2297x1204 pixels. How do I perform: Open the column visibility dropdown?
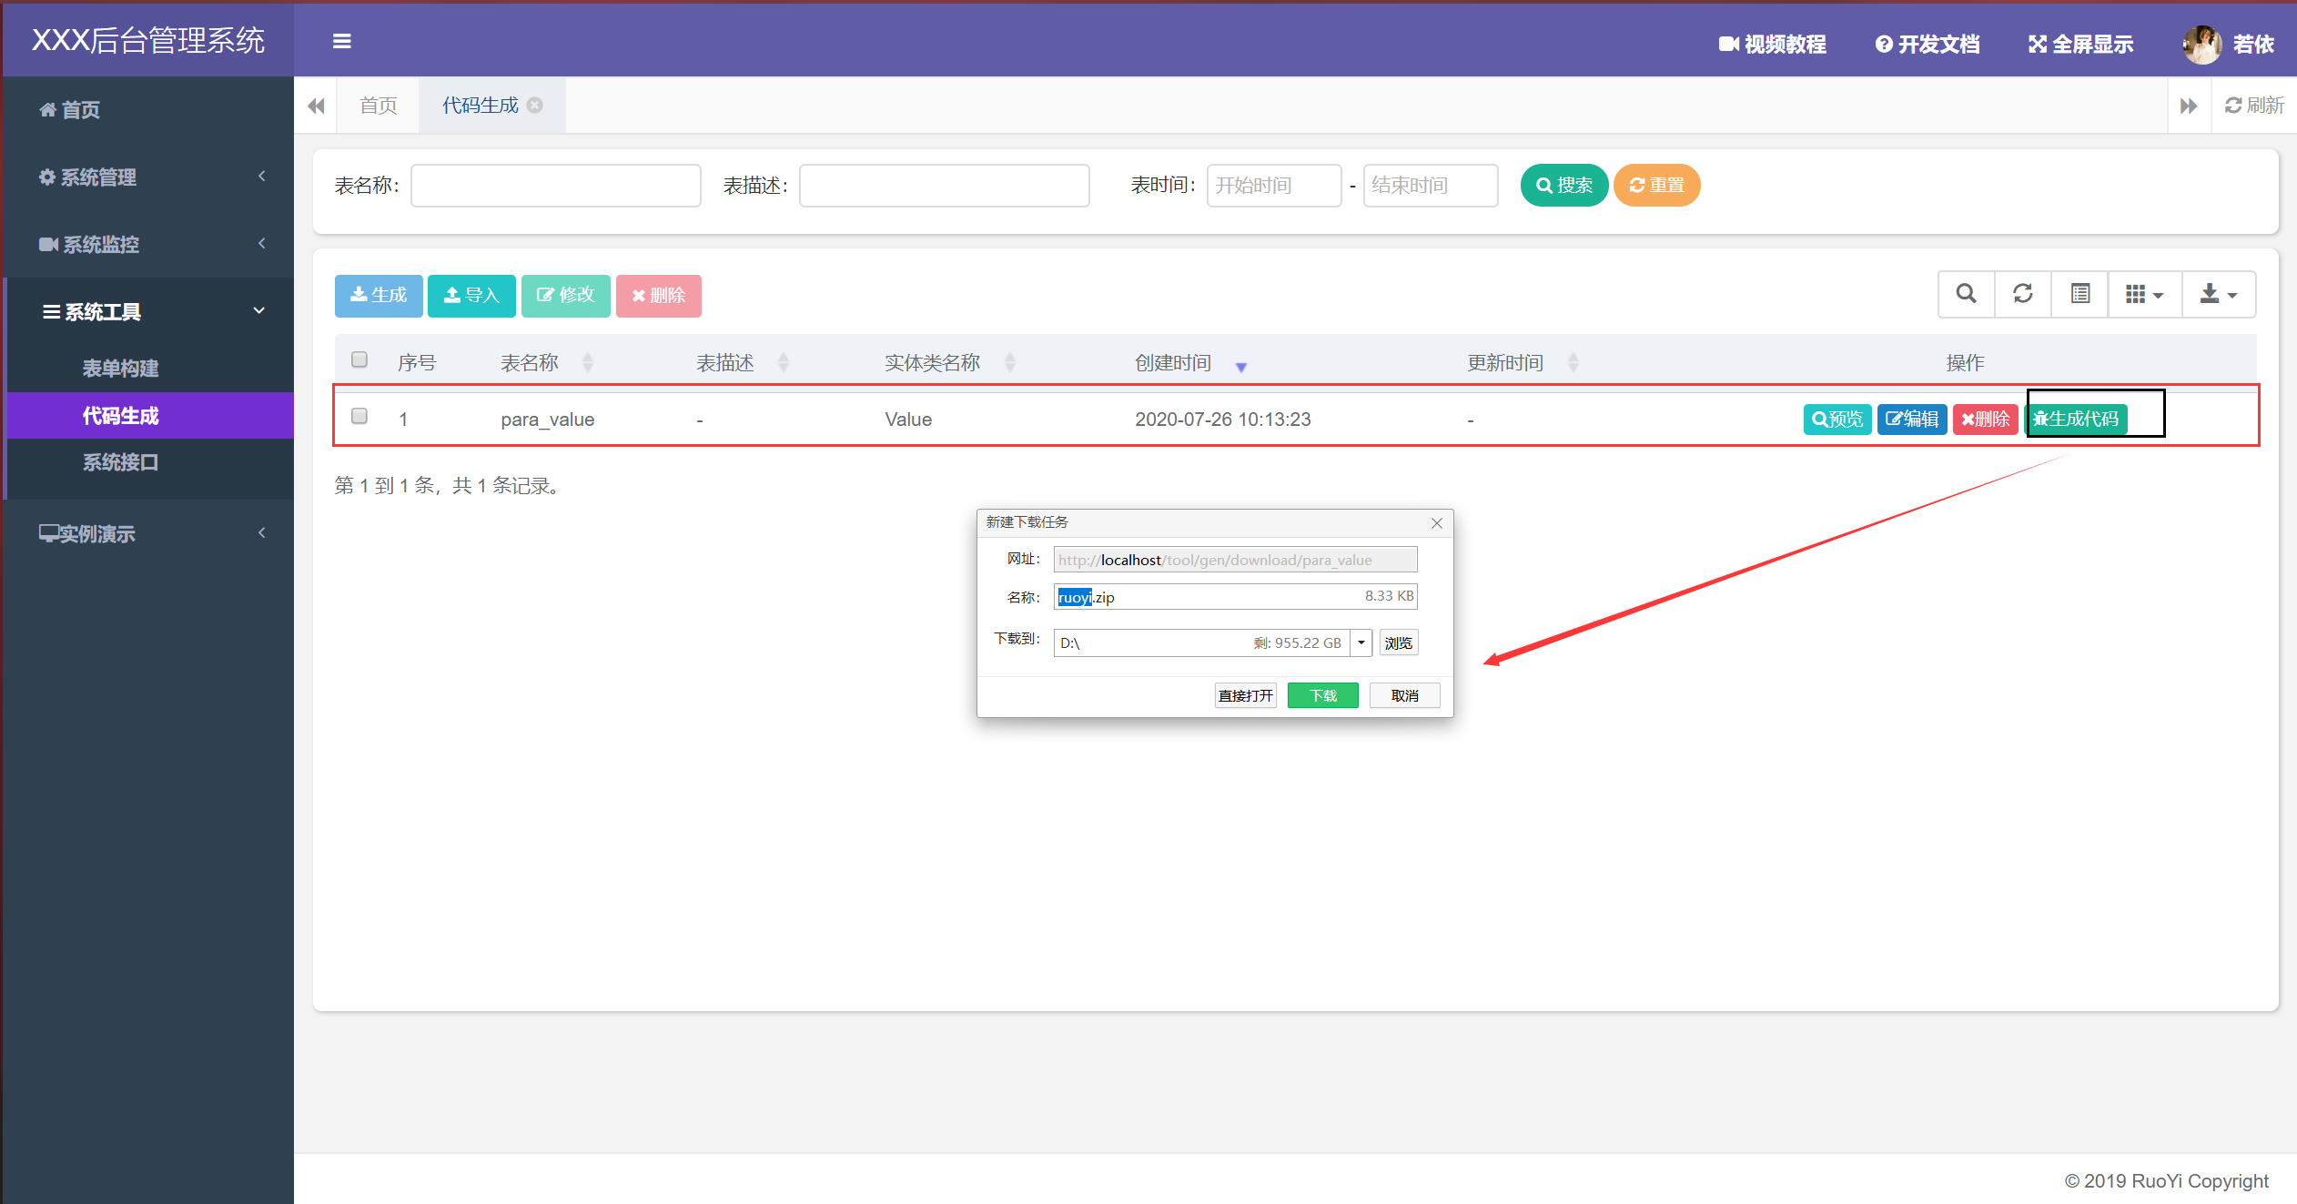(2144, 294)
